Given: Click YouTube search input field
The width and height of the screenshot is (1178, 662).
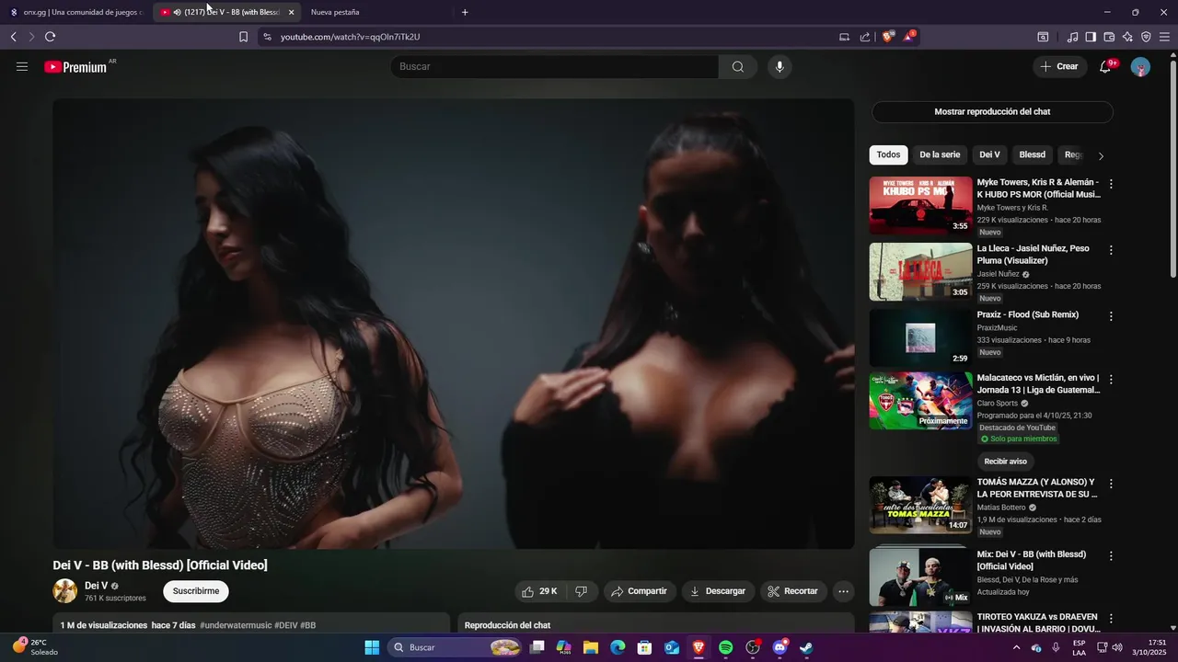Looking at the screenshot, I should pyautogui.click(x=556, y=66).
